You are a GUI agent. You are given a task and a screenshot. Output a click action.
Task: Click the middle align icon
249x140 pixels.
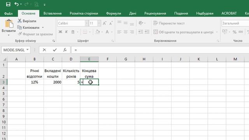(x=125, y=23)
